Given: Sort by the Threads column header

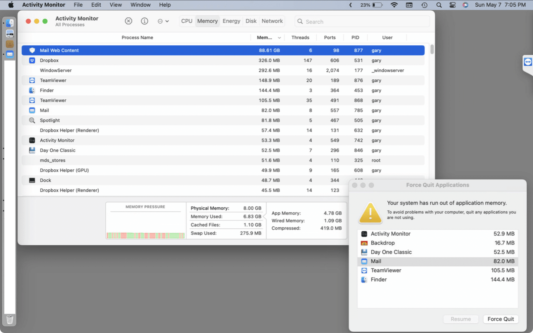Looking at the screenshot, I should point(300,38).
